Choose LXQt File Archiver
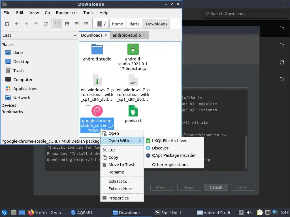This screenshot has width=290, height=217. [x=174, y=141]
